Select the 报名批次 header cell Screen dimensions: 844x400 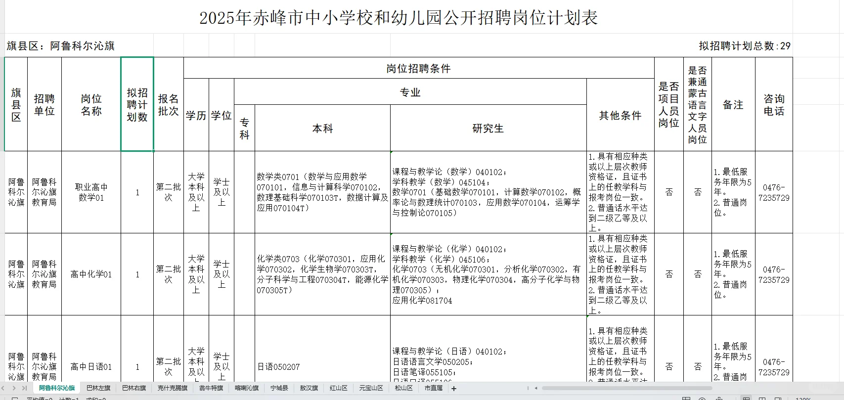(169, 104)
